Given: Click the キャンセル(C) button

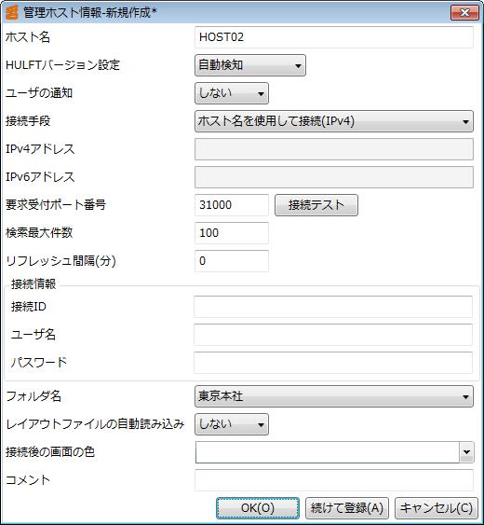Looking at the screenshot, I should (x=437, y=508).
